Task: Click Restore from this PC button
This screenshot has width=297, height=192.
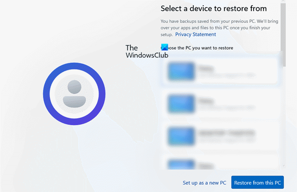Action: pos(257,183)
